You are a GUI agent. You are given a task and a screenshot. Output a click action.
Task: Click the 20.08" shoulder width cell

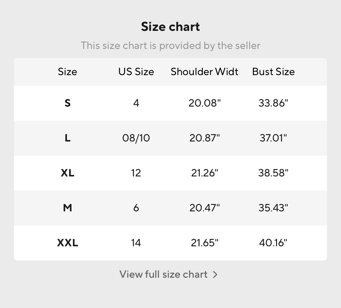205,103
